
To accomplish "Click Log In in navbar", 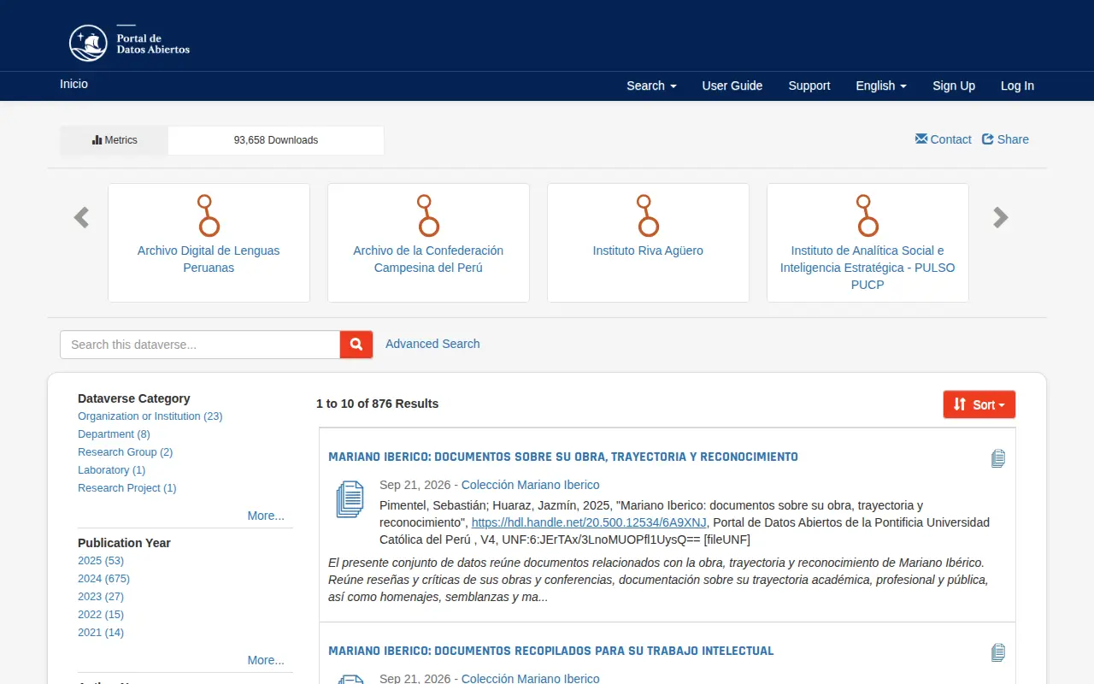I will (x=1017, y=85).
